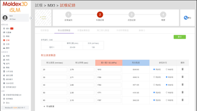Select 無缺陷 radio in the speed 50 row
Image resolution: width=197 pixels, height=111 pixels.
[167, 92]
